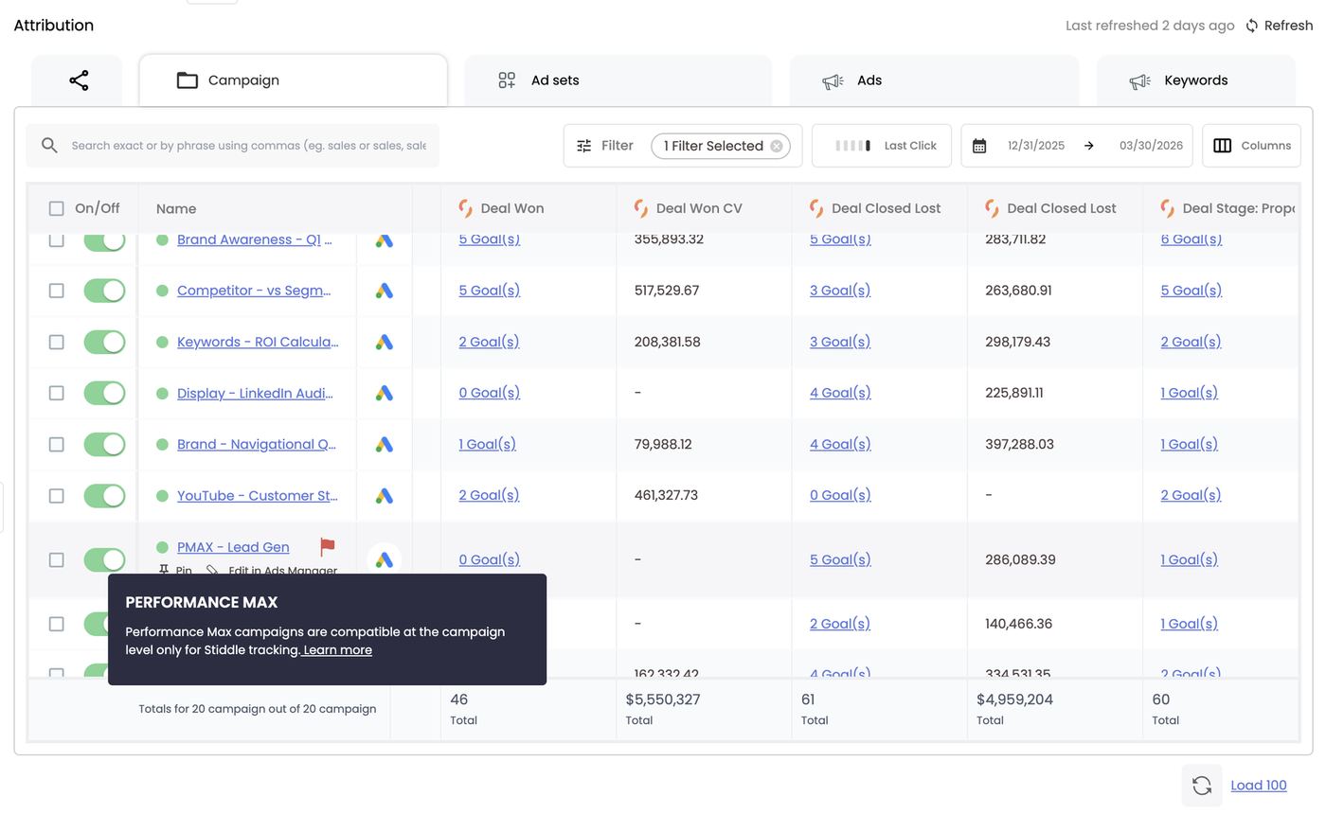
Task: Check the Competitor - vs Segm row checkbox
Action: pyautogui.click(x=57, y=291)
